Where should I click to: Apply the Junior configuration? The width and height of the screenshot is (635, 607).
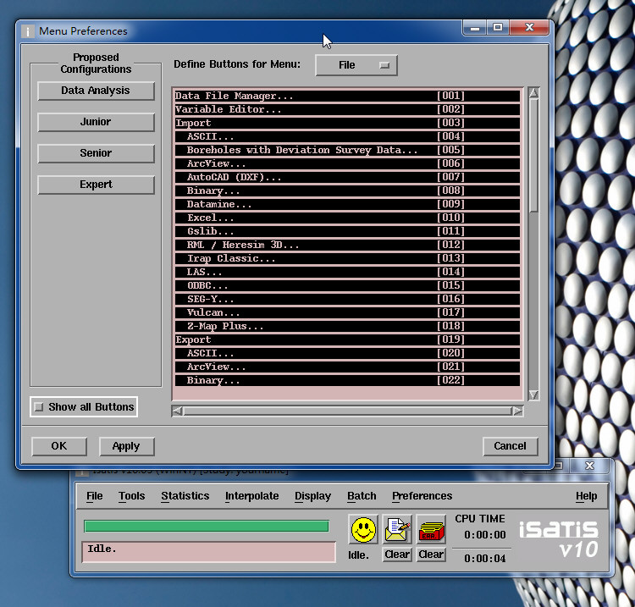pos(96,122)
